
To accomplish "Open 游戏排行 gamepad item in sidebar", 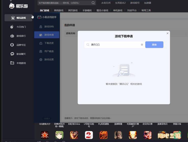I will (x=18, y=36).
